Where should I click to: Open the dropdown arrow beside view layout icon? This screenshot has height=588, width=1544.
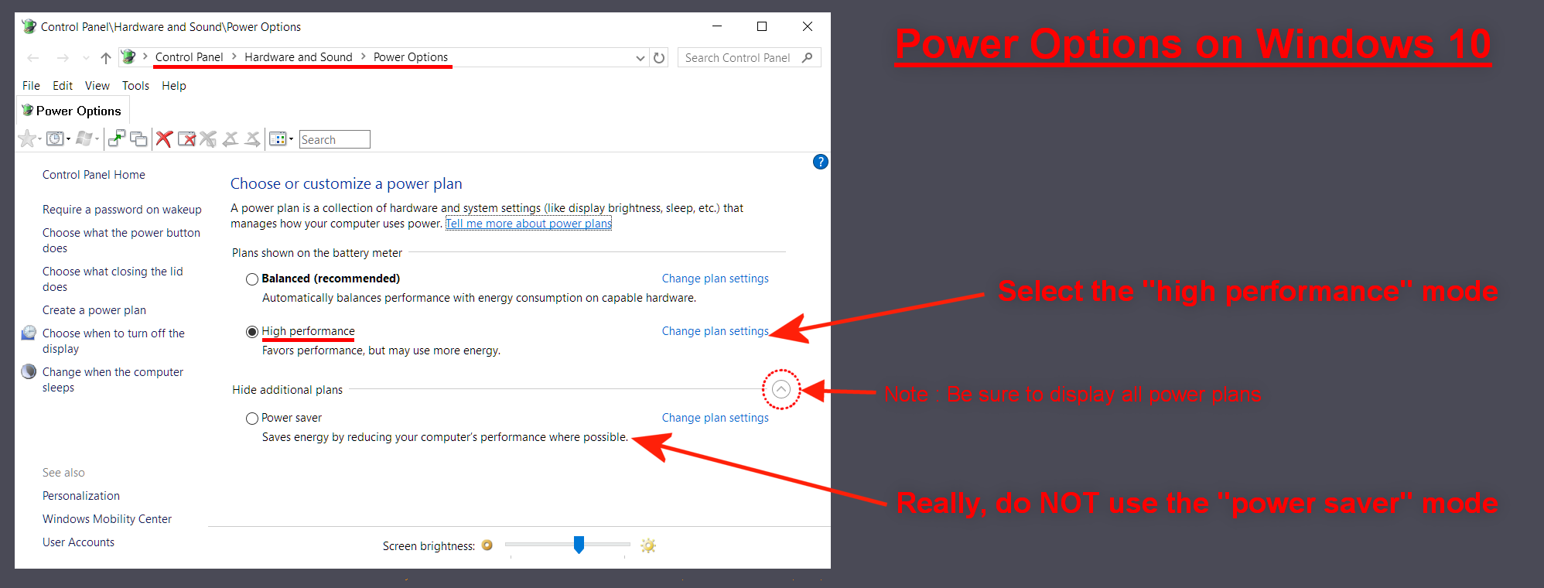pyautogui.click(x=291, y=139)
